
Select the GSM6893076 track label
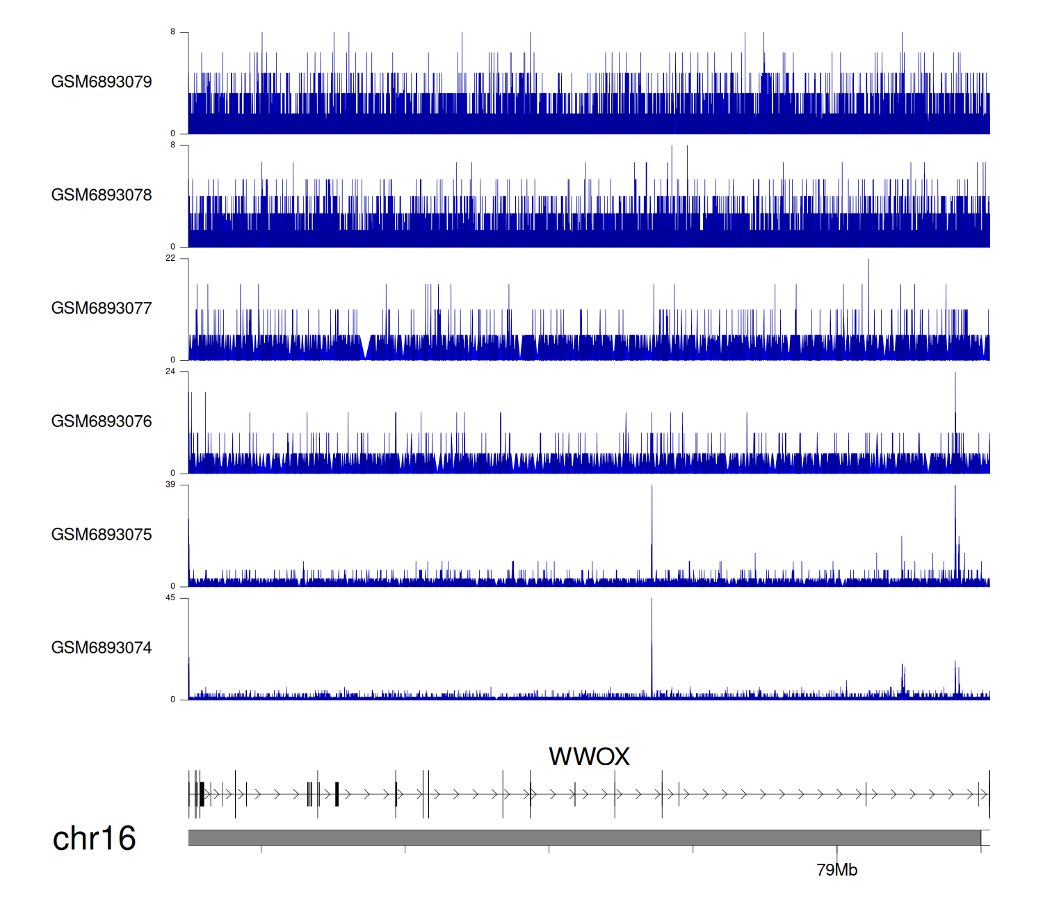(102, 422)
